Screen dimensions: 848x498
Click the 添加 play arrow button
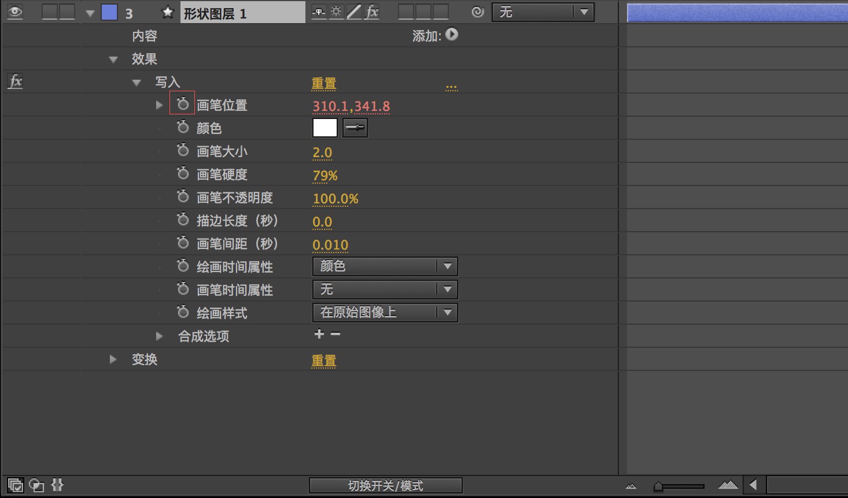[452, 35]
